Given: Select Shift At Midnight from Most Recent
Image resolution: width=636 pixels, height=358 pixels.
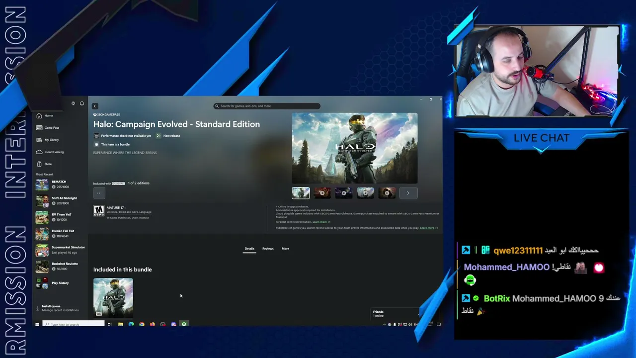Looking at the screenshot, I should [60, 200].
